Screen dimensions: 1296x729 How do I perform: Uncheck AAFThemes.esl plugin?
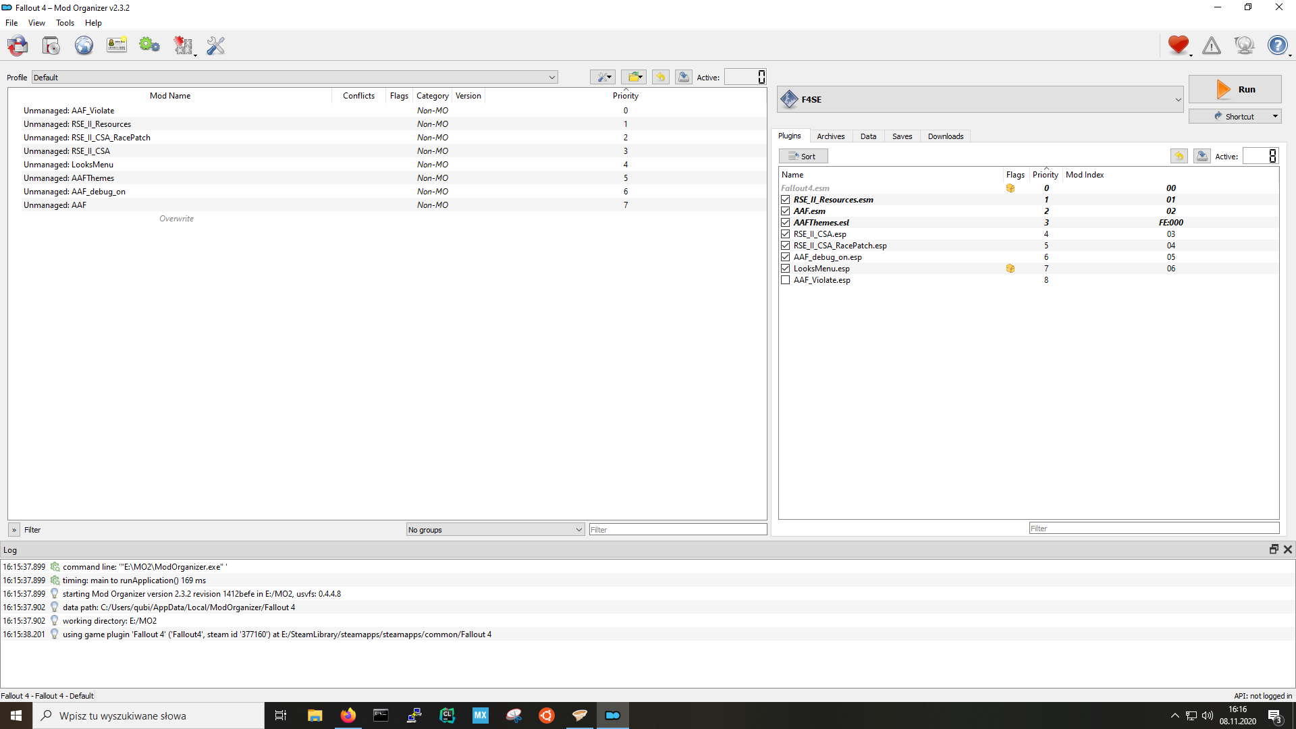point(785,223)
